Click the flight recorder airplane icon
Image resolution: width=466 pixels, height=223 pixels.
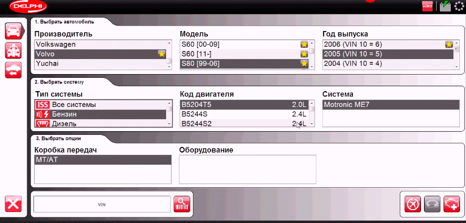[x=413, y=204]
